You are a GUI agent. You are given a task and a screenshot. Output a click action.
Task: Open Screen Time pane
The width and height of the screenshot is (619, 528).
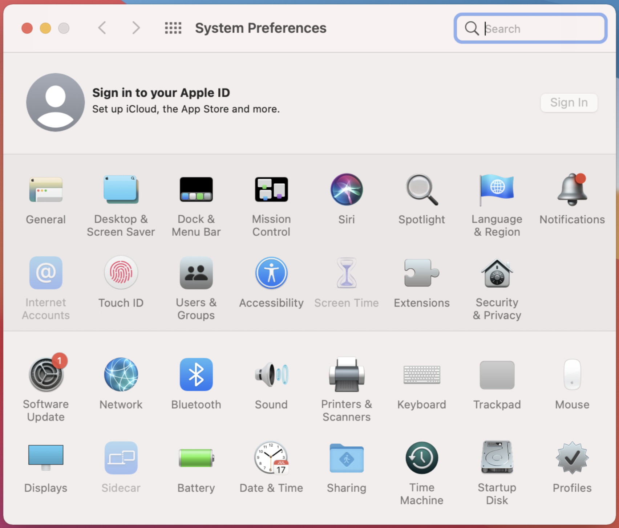pyautogui.click(x=347, y=273)
